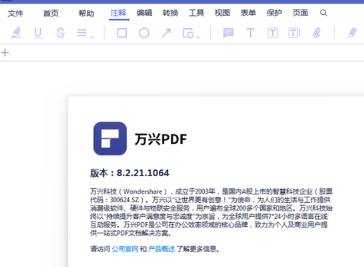Click the version text 8.2.21.1064
This screenshot has width=364, height=267.
143,173
